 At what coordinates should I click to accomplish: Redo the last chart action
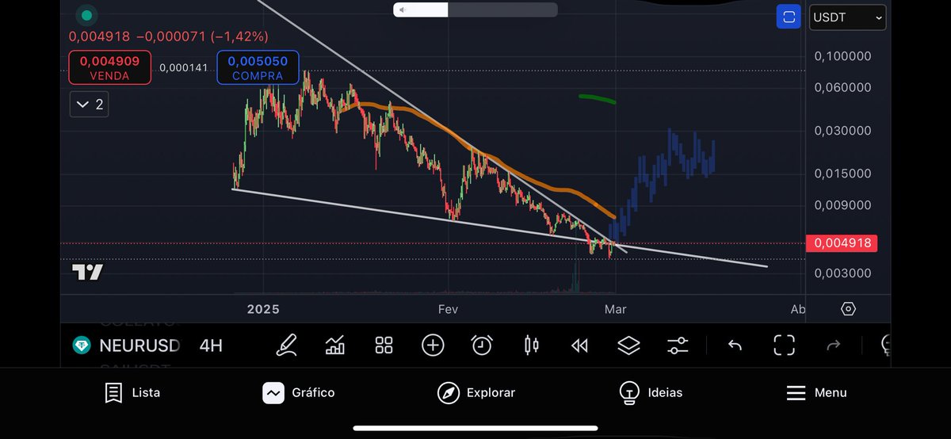point(833,345)
